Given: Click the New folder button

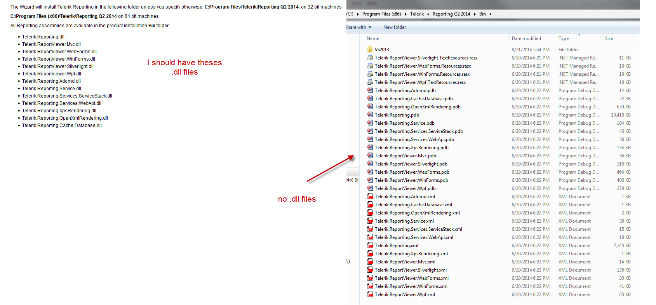Looking at the screenshot, I should 395,27.
